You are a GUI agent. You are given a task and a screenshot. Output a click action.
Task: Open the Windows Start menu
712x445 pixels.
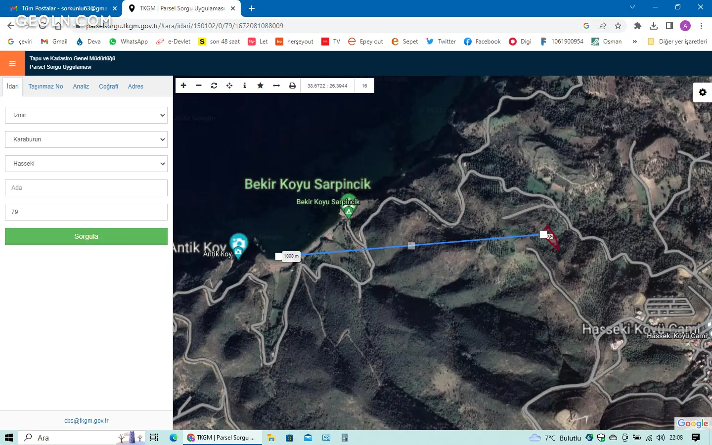(x=8, y=438)
